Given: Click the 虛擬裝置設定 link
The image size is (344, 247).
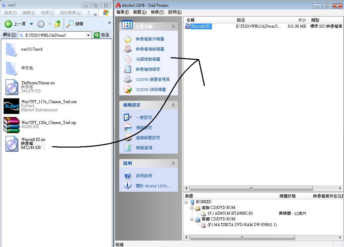Looking at the screenshot, I should (x=148, y=138).
